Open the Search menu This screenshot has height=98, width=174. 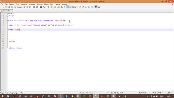pyautogui.click(x=11, y=4)
